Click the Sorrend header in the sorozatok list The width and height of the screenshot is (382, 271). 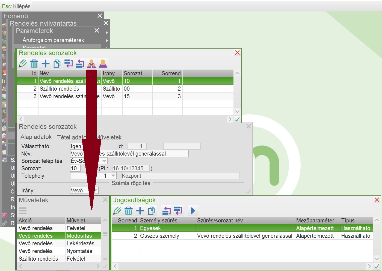(x=167, y=73)
